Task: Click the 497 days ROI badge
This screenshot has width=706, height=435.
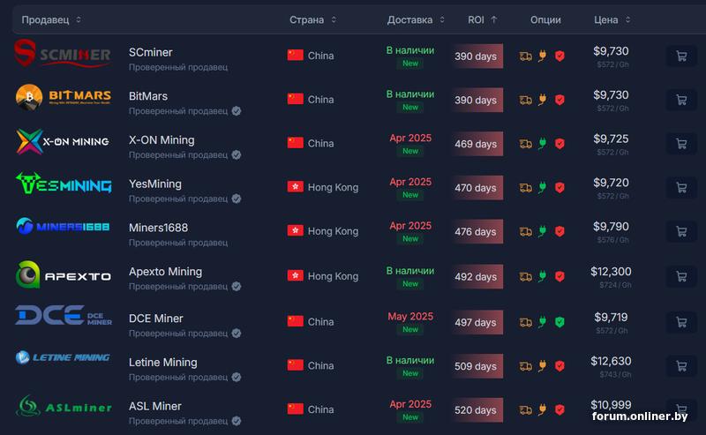Action: coord(477,322)
